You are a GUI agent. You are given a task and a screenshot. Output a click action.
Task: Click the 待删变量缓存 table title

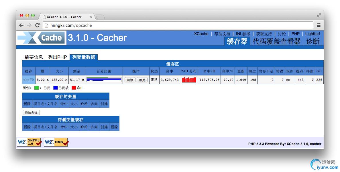[x=71, y=120]
